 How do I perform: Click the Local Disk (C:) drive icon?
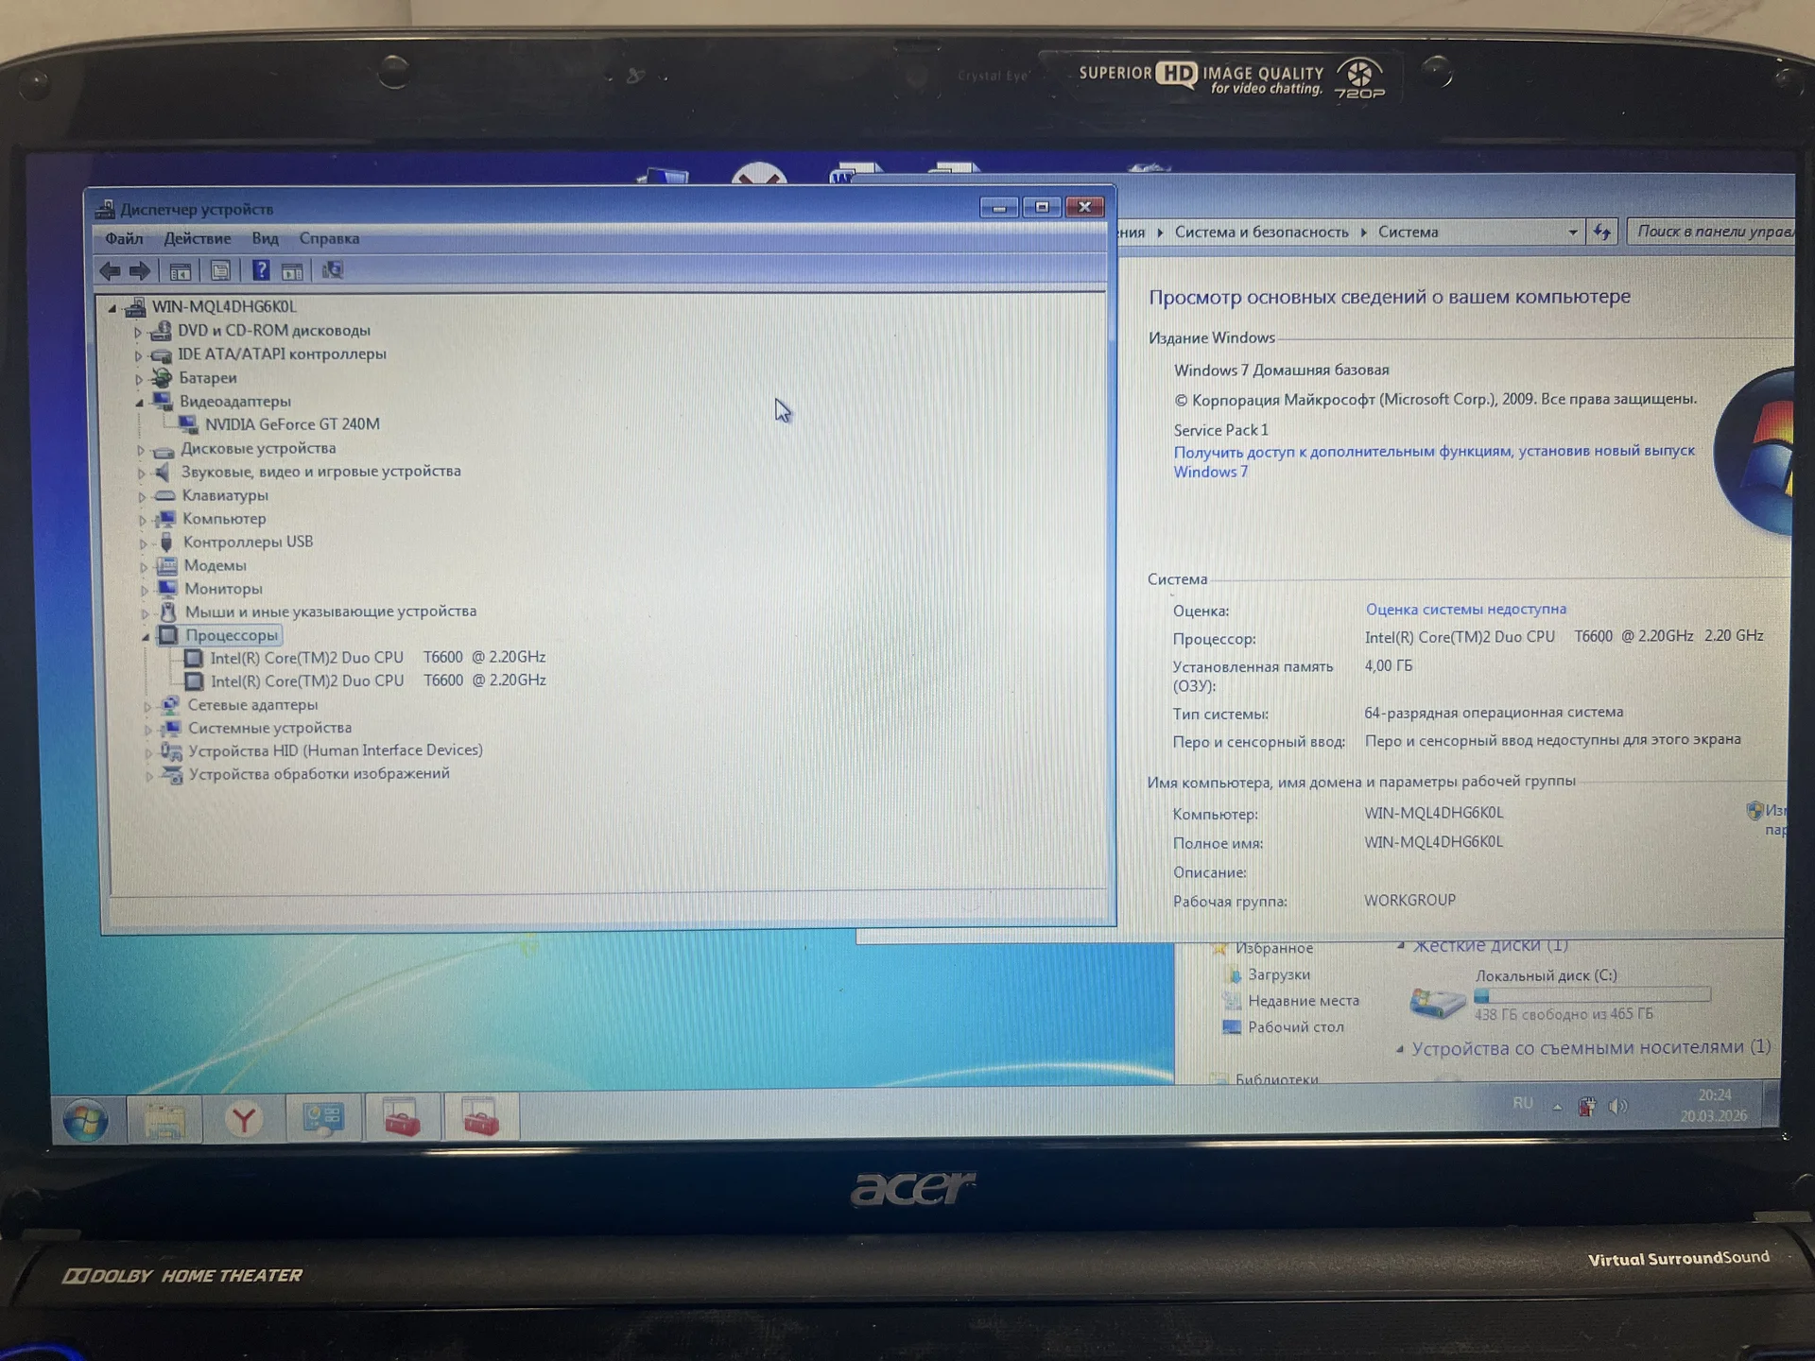(x=1437, y=1002)
